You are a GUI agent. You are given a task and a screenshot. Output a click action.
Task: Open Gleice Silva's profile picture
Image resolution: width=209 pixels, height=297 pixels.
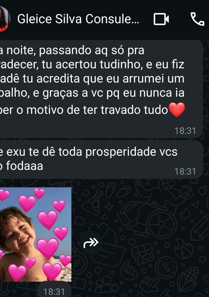click(5, 19)
